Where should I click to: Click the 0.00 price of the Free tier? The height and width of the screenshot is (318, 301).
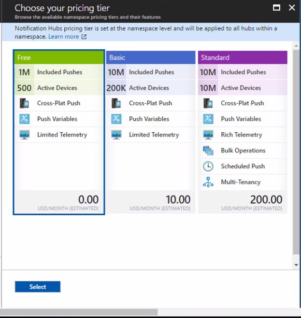[x=88, y=200]
